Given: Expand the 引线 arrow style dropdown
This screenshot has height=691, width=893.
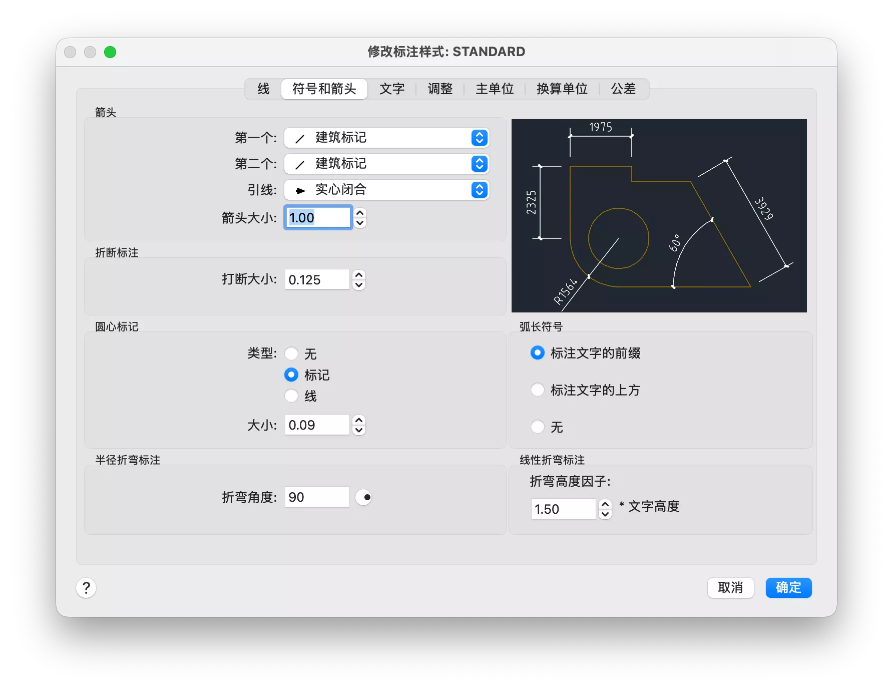Looking at the screenshot, I should 386,190.
